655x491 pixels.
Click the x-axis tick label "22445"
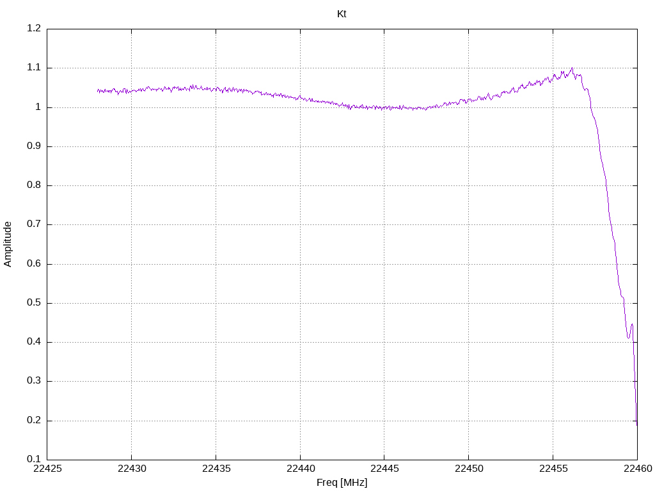click(384, 469)
